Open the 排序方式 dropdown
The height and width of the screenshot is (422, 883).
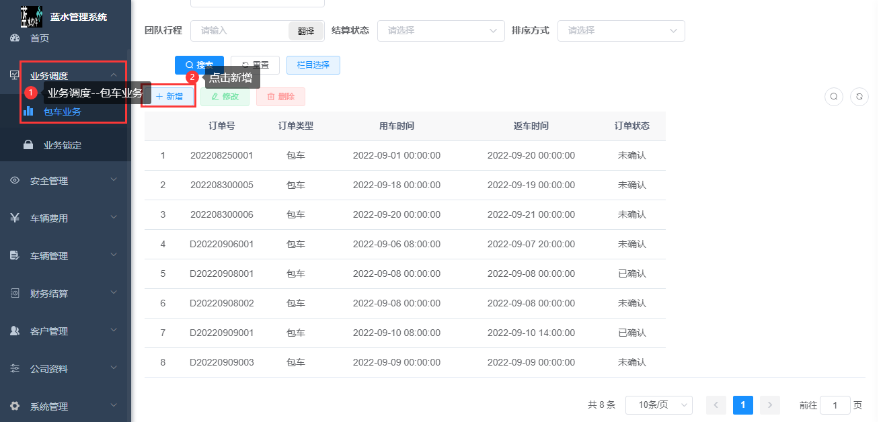click(621, 31)
